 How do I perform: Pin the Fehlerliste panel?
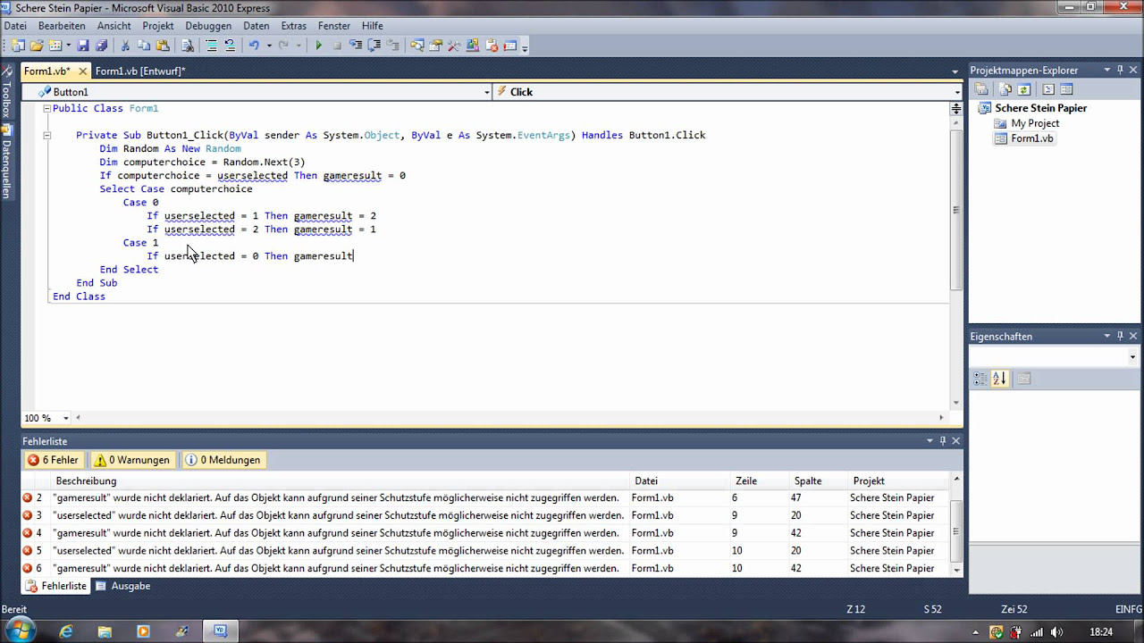(943, 441)
